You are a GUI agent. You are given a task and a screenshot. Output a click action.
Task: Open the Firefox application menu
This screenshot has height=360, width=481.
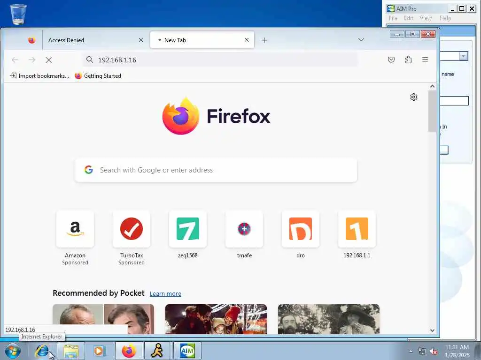point(425,60)
